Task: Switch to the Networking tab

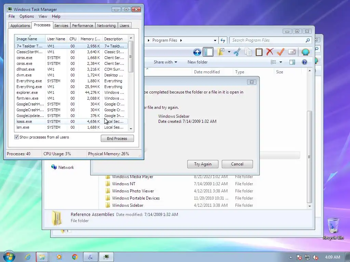Action: [106, 26]
